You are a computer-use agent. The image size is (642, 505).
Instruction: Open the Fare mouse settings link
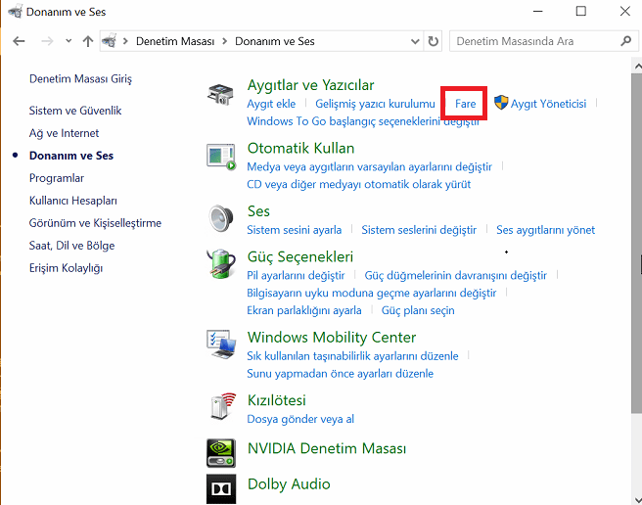pos(465,104)
